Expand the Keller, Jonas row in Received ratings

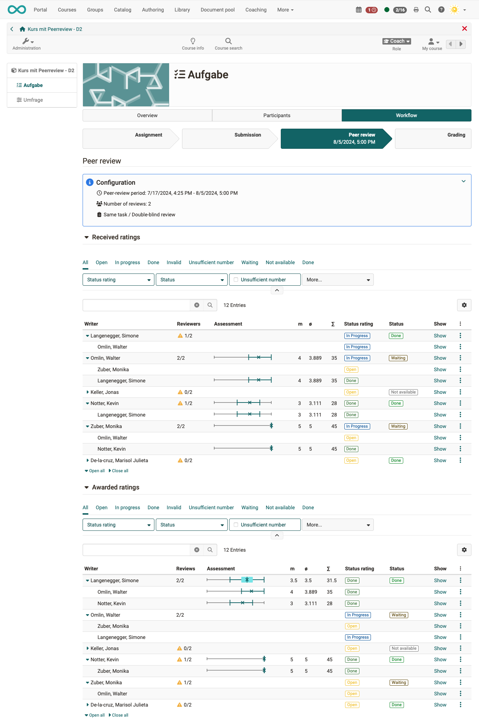(88, 392)
